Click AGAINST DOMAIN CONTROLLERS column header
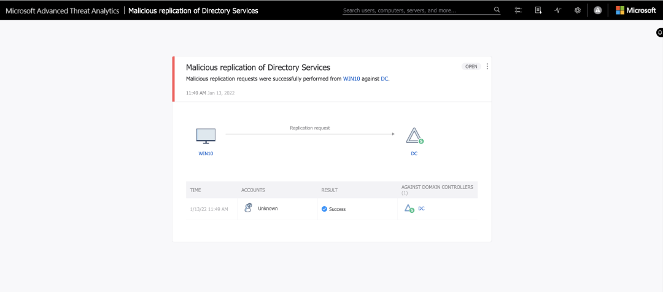The height and width of the screenshot is (292, 663). pyautogui.click(x=437, y=190)
